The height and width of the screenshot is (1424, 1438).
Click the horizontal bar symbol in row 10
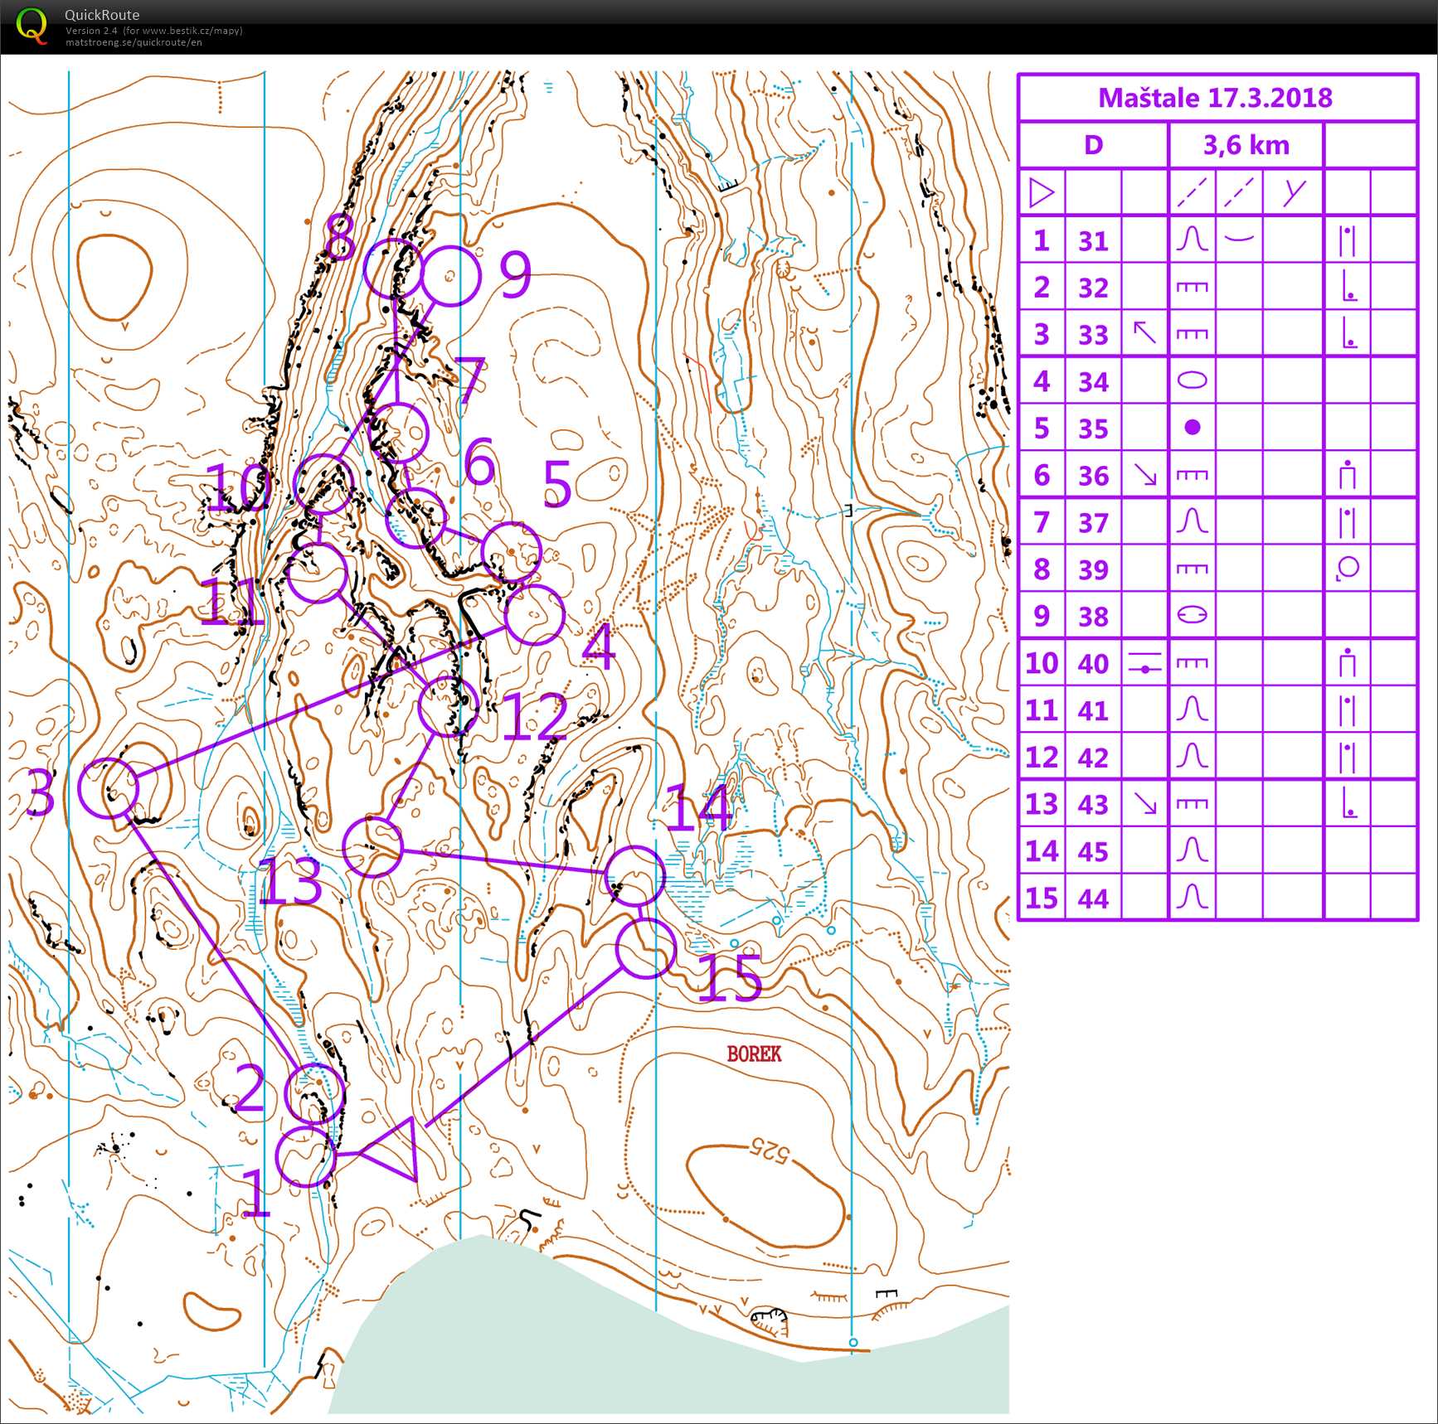(1144, 663)
